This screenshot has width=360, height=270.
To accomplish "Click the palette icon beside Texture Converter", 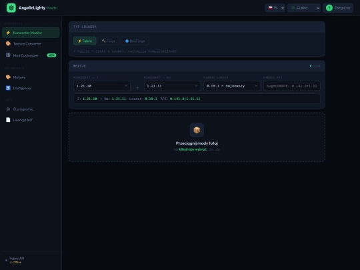I will [8, 43].
